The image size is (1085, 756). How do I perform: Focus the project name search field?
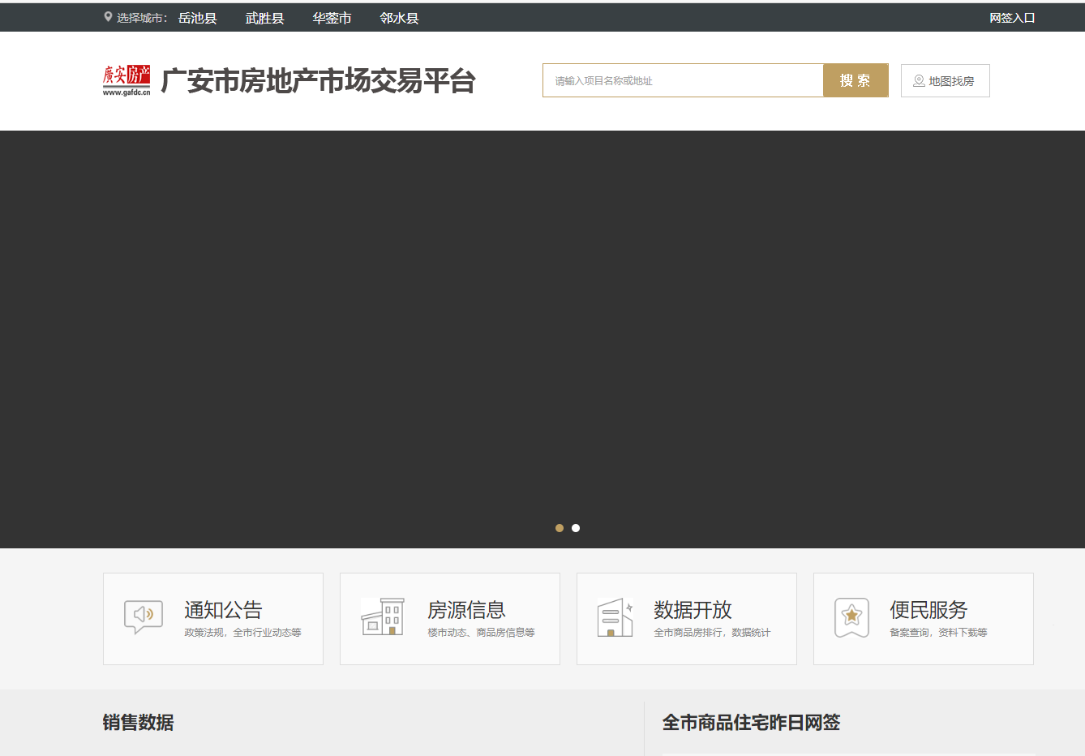click(683, 80)
